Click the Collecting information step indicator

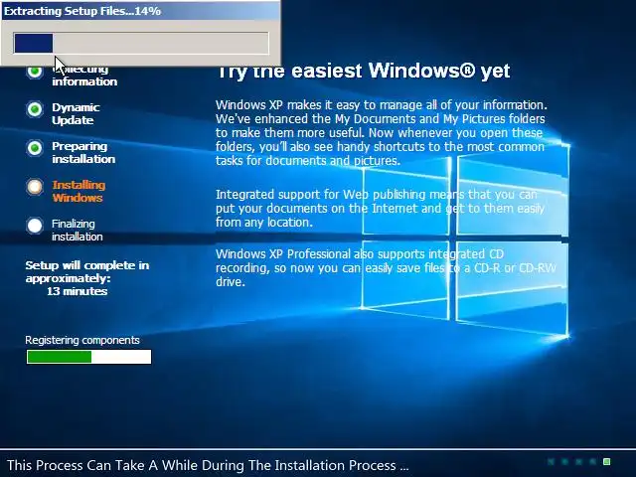click(35, 72)
